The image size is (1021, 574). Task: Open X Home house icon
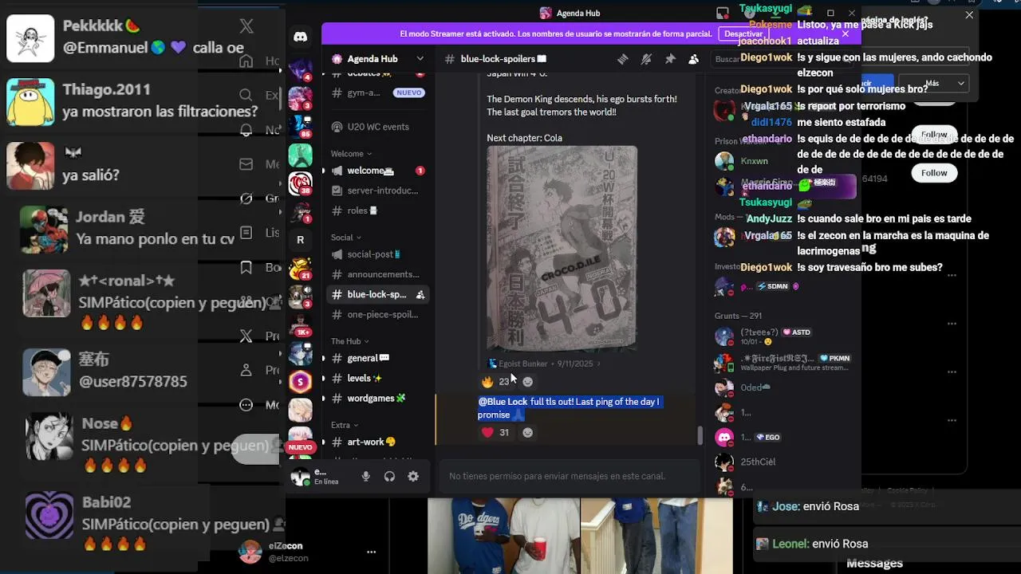click(246, 61)
